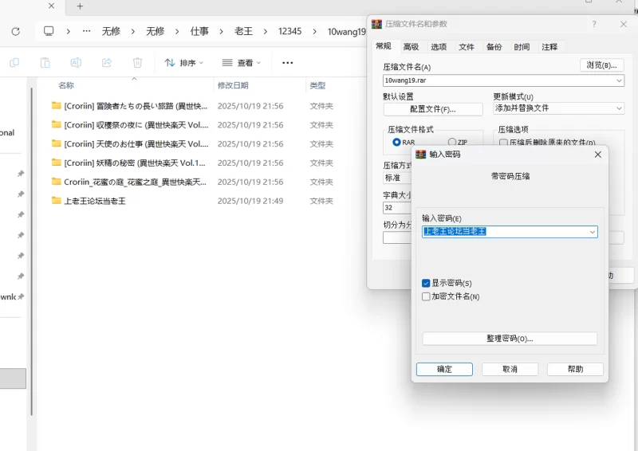Open the 查看 view dropdown
Screen dimensions: 638x451
pos(242,63)
